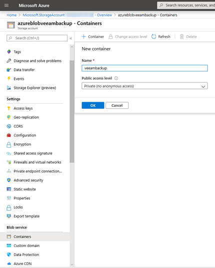
Task: Click Refresh in the toolbar
Action: click(161, 36)
